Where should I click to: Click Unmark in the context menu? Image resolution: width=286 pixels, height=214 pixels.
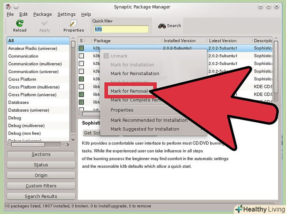pyautogui.click(x=119, y=56)
